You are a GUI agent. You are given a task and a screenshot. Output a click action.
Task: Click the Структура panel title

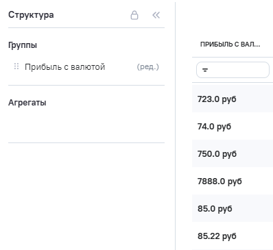click(31, 15)
